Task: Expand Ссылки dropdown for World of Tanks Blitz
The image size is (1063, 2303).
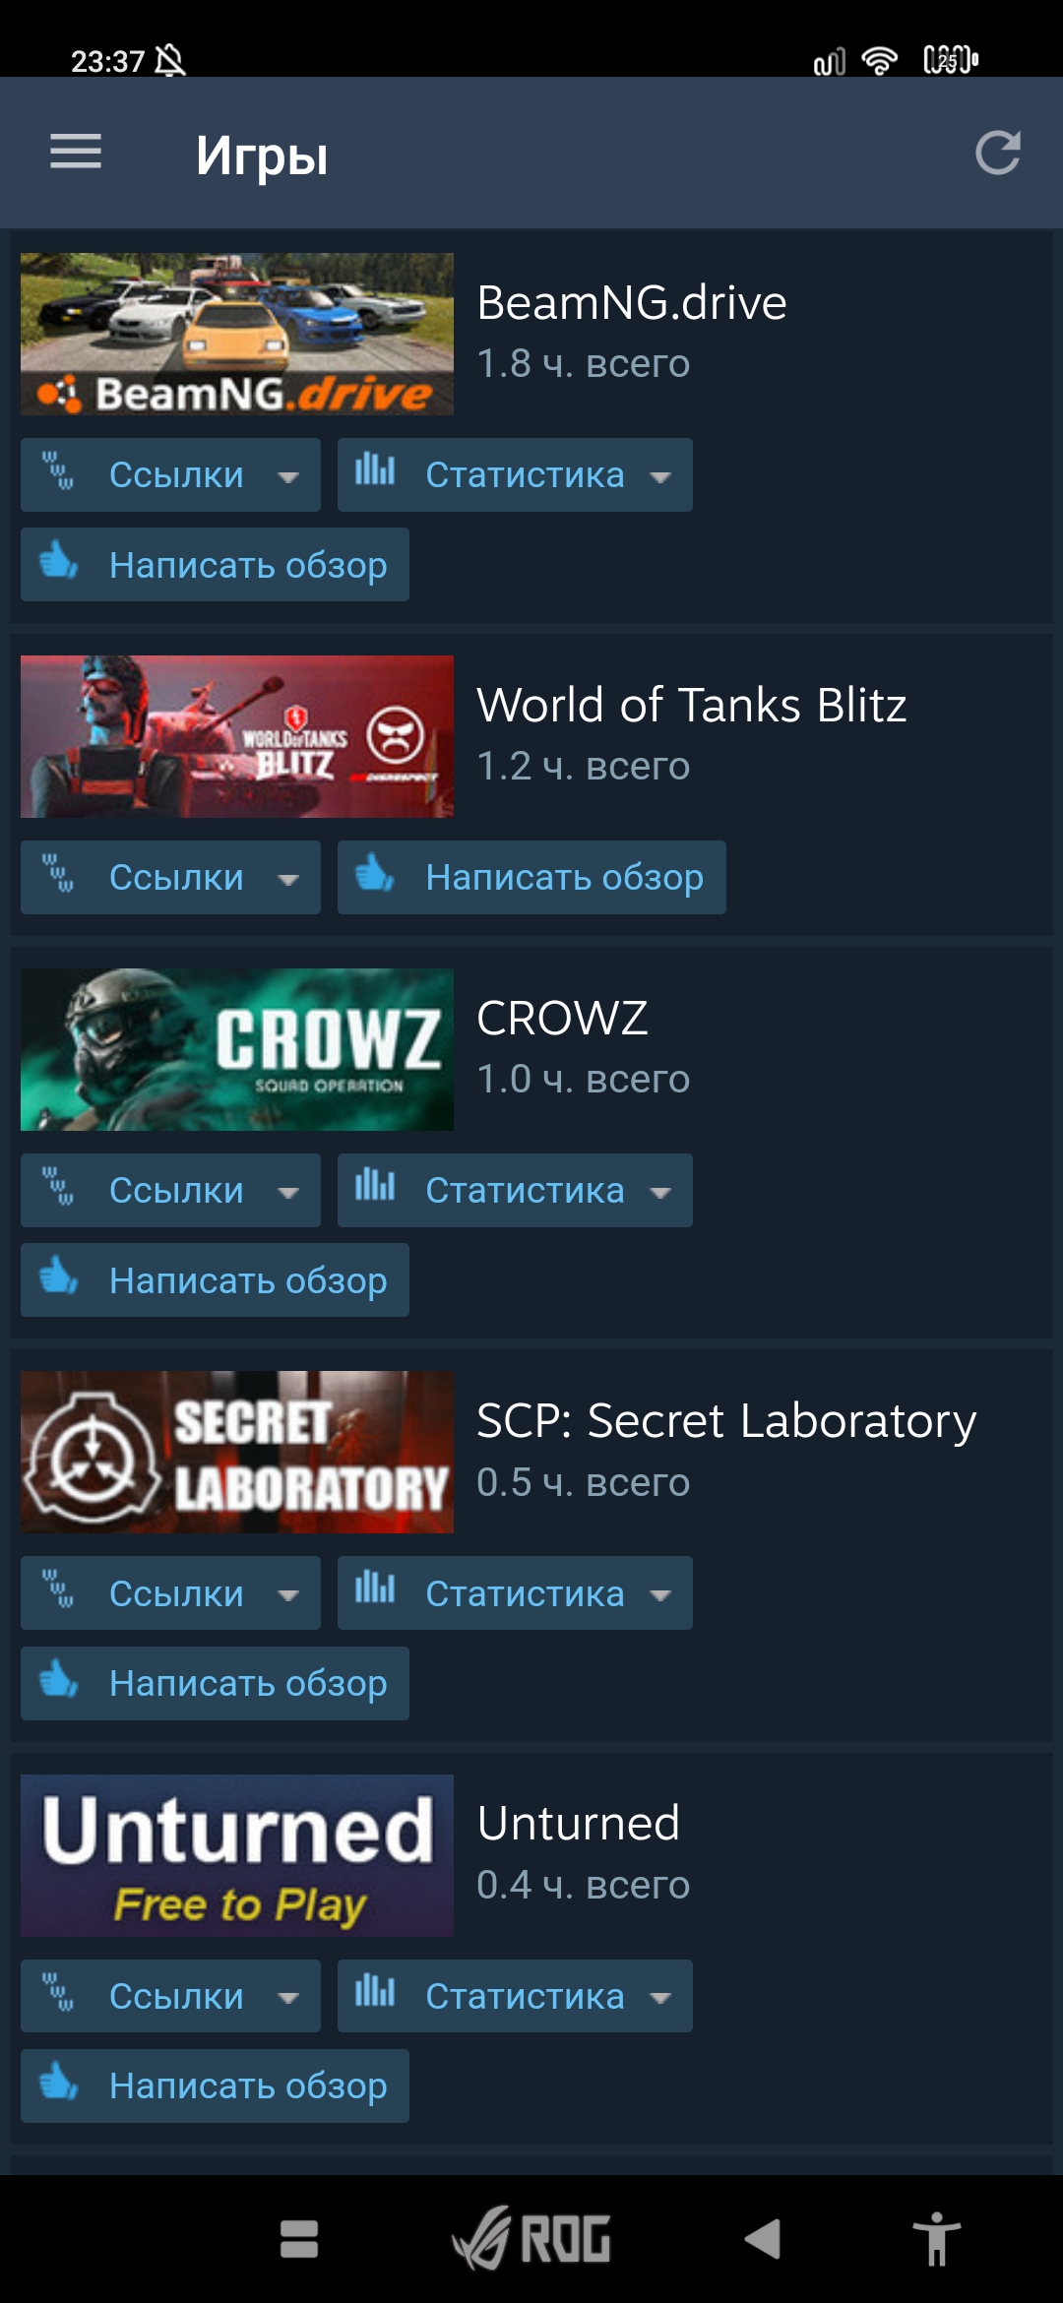Action: tap(170, 877)
